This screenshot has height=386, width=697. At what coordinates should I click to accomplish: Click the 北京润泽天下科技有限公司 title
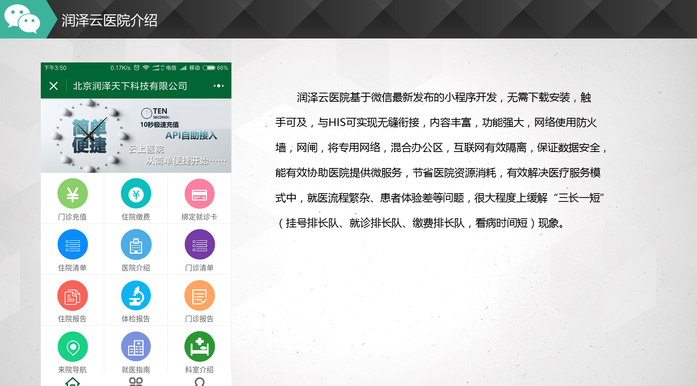[x=130, y=86]
